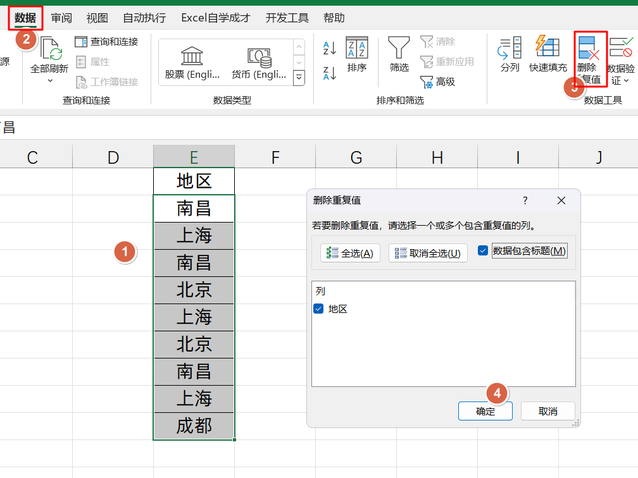Select the 地区 header cell
Viewport: 638px width, 478px height.
[194, 181]
